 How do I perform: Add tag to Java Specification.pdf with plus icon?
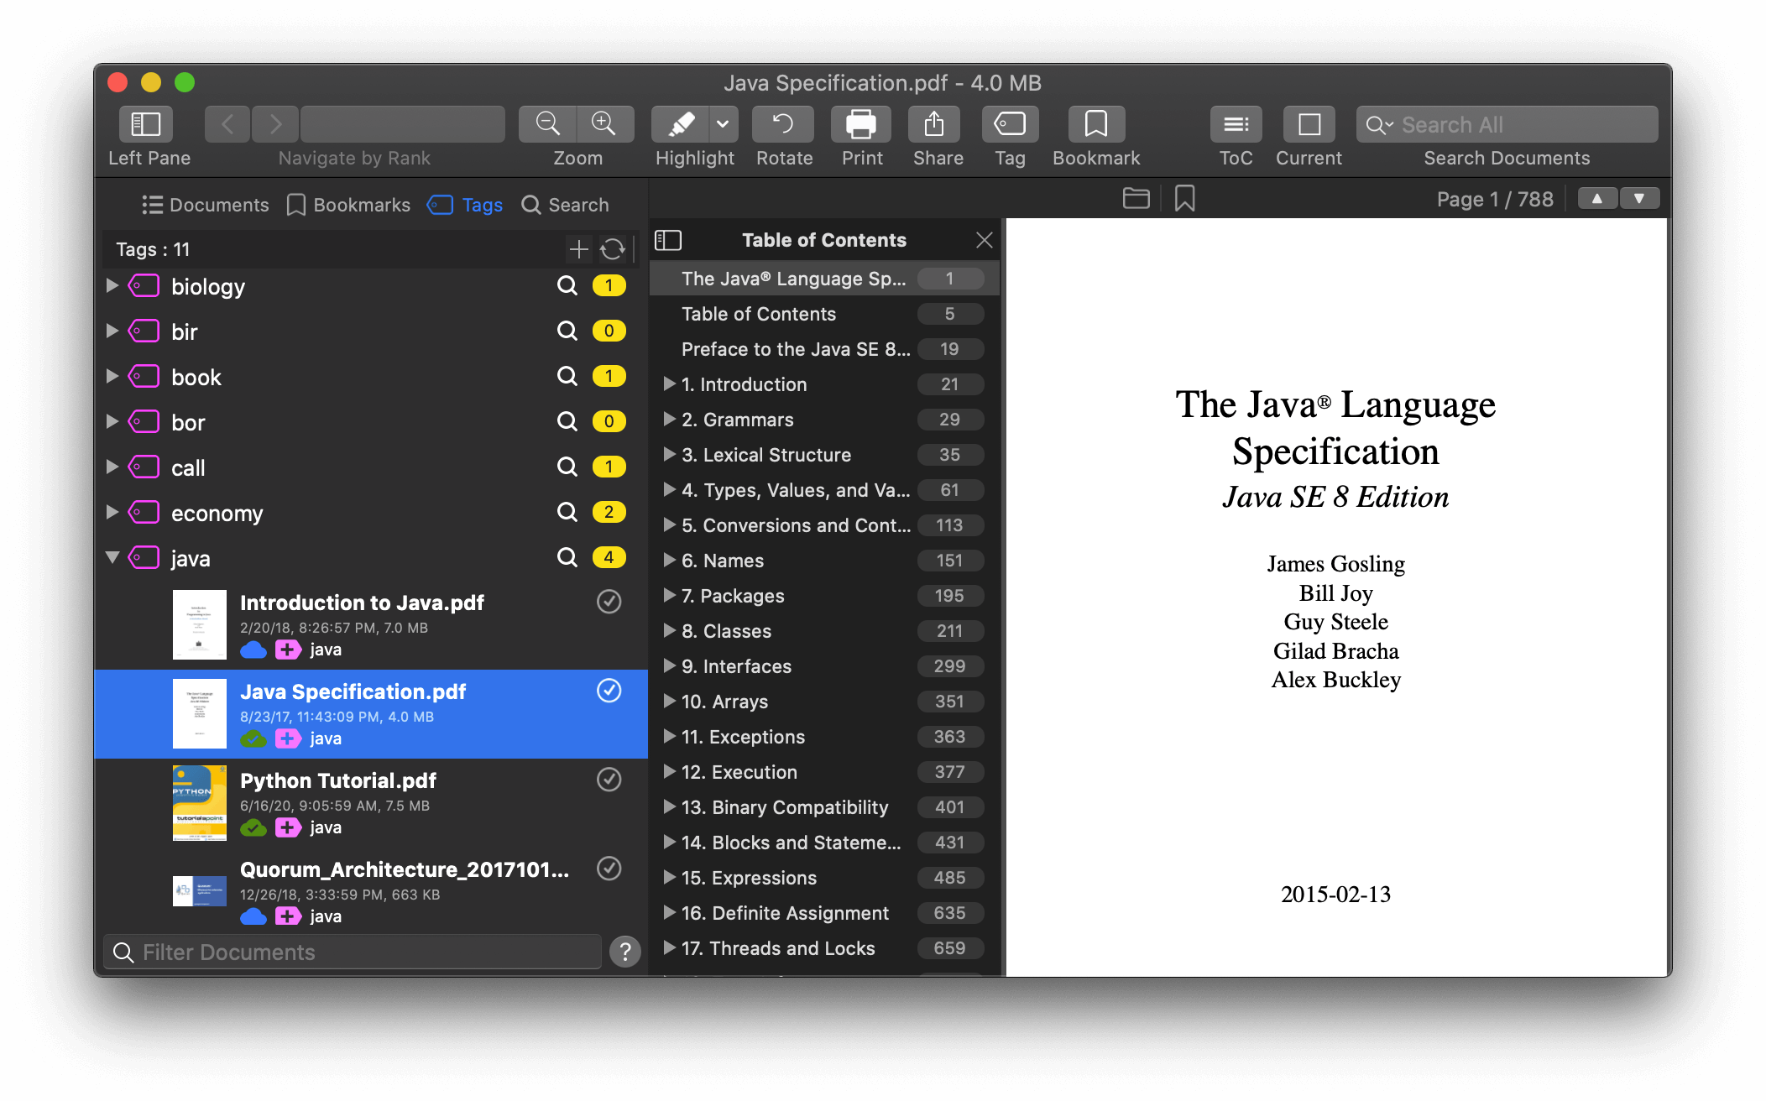(x=288, y=738)
